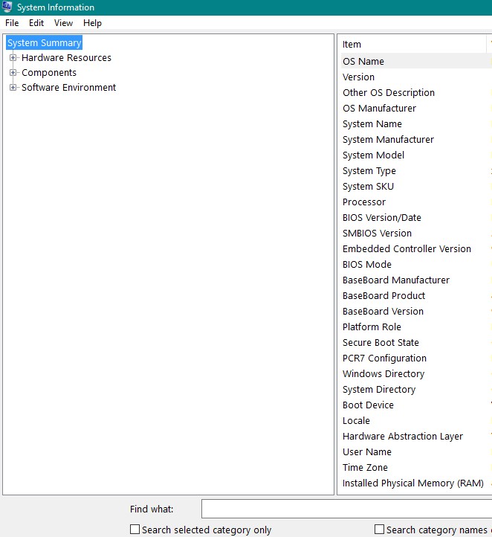This screenshot has height=537, width=492.
Task: Select the Embedded Controller Version row
Action: click(416, 248)
